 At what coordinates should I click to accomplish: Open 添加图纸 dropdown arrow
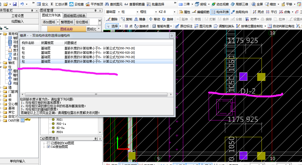coord(58,22)
